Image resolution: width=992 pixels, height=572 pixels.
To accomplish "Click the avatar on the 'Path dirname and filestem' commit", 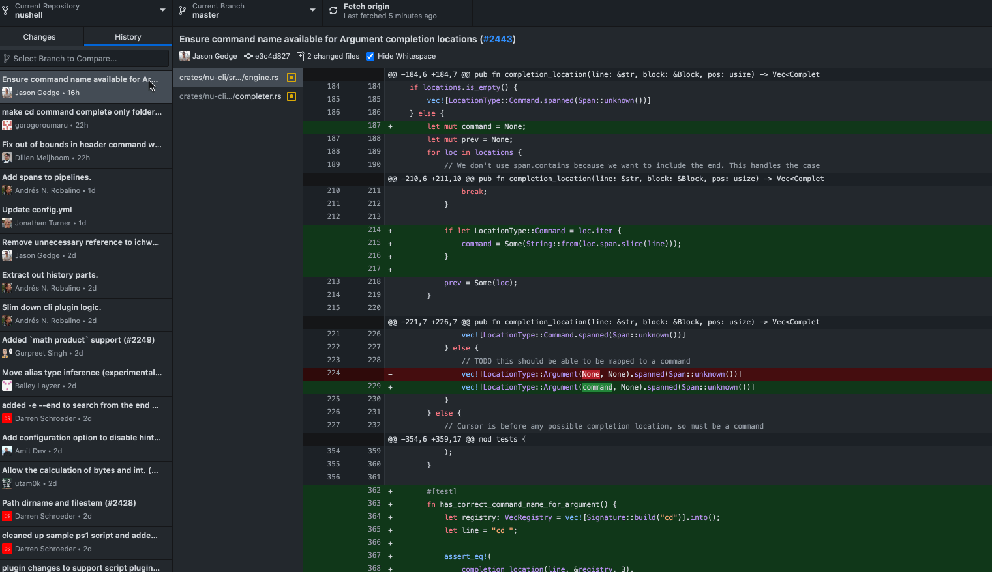I will pyautogui.click(x=7, y=516).
